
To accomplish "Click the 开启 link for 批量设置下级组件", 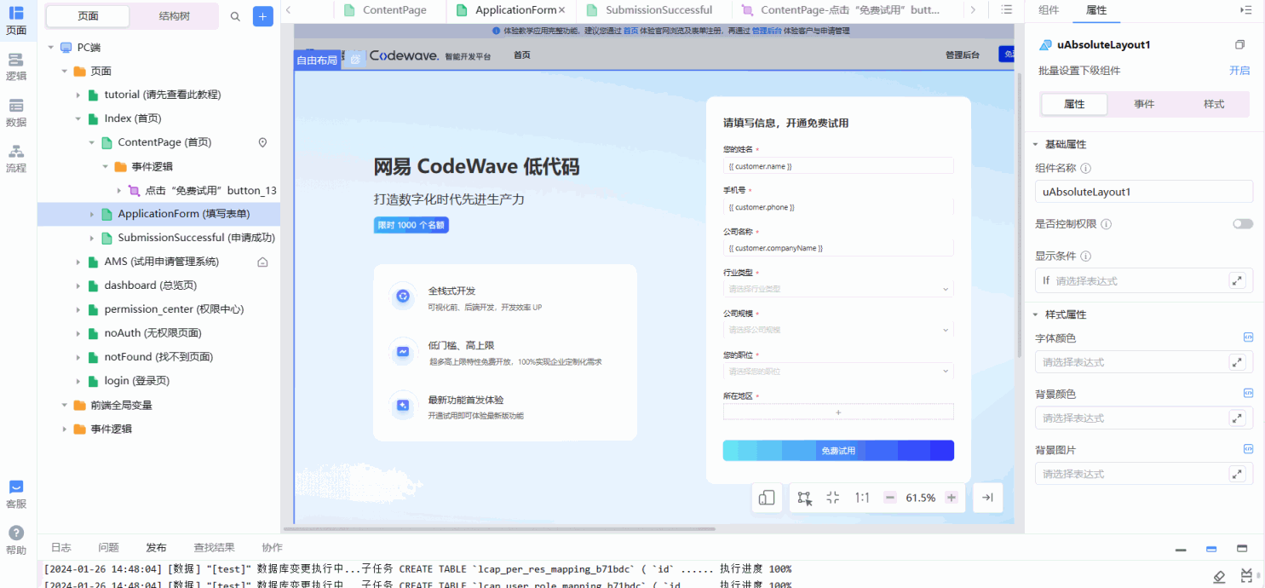I will (1239, 71).
